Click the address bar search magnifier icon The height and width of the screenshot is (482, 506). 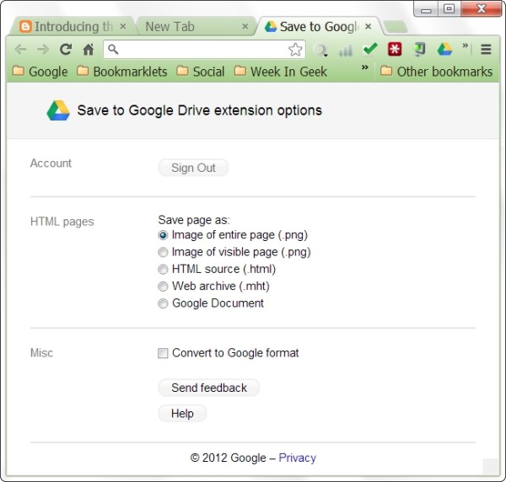tap(113, 50)
